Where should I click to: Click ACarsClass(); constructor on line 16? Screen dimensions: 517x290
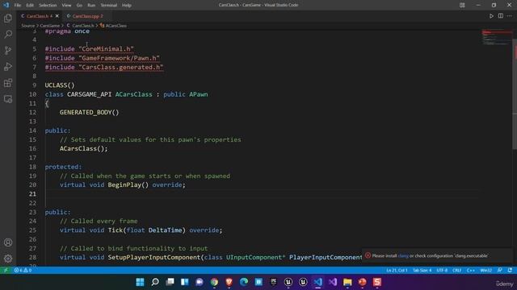coord(83,148)
